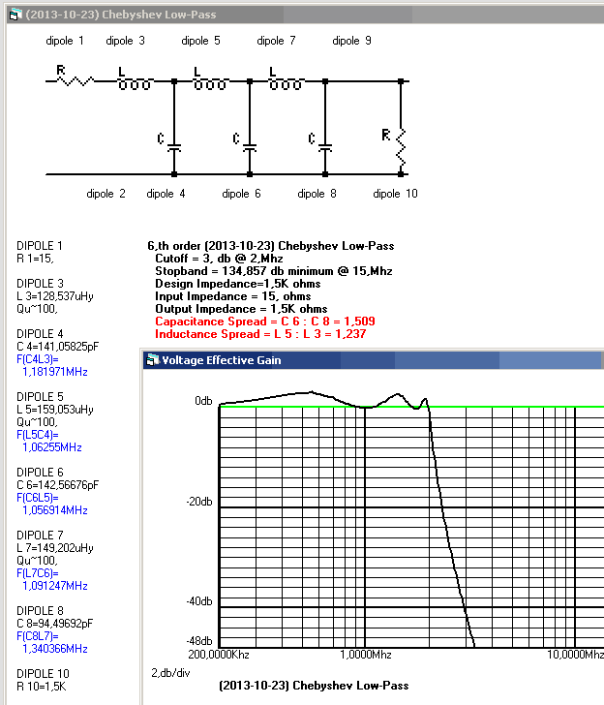Select the inductor symbol under dipole 7
Viewport: 604px width, 705px height.
tap(286, 82)
